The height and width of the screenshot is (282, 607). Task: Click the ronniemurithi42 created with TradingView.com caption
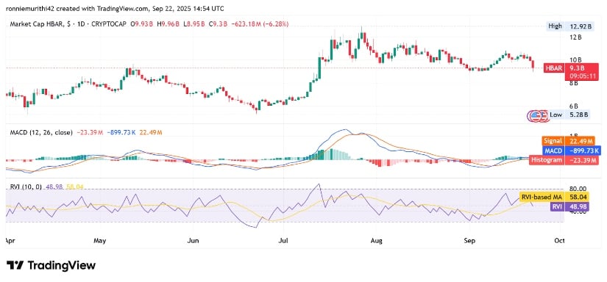pyautogui.click(x=114, y=9)
